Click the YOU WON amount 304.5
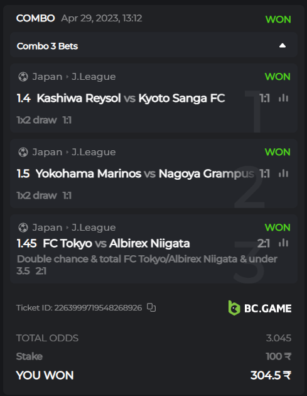 point(271,375)
